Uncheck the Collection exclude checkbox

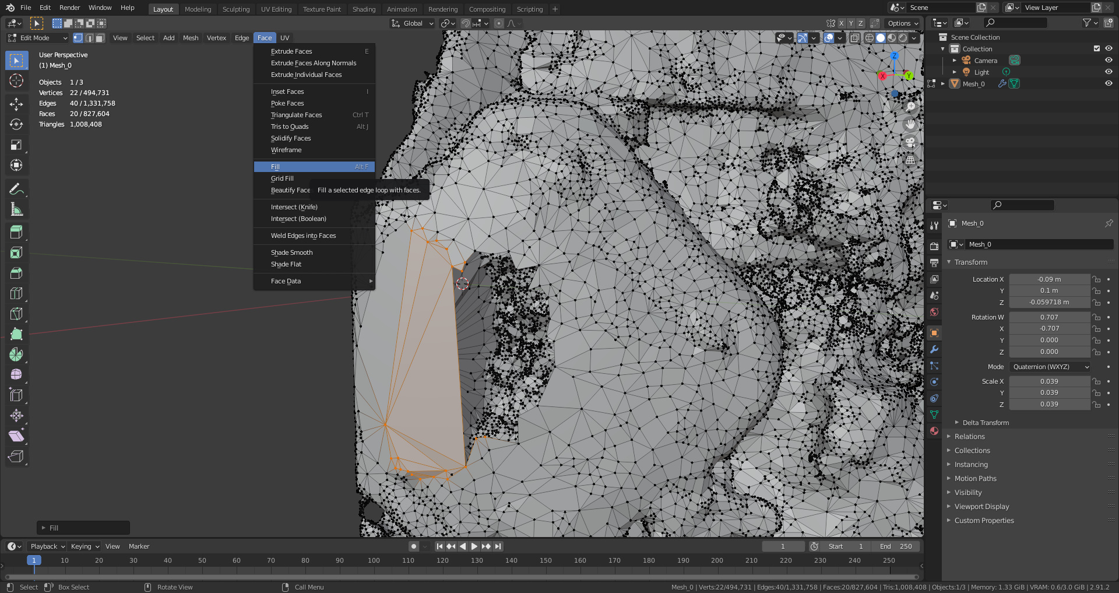tap(1096, 48)
